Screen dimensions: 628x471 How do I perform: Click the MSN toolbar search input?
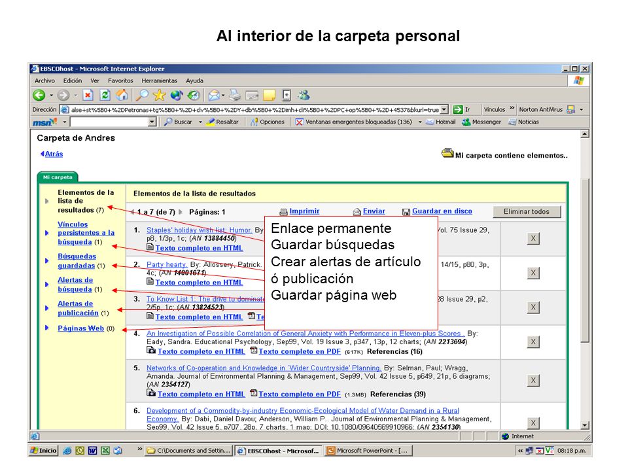pos(109,122)
